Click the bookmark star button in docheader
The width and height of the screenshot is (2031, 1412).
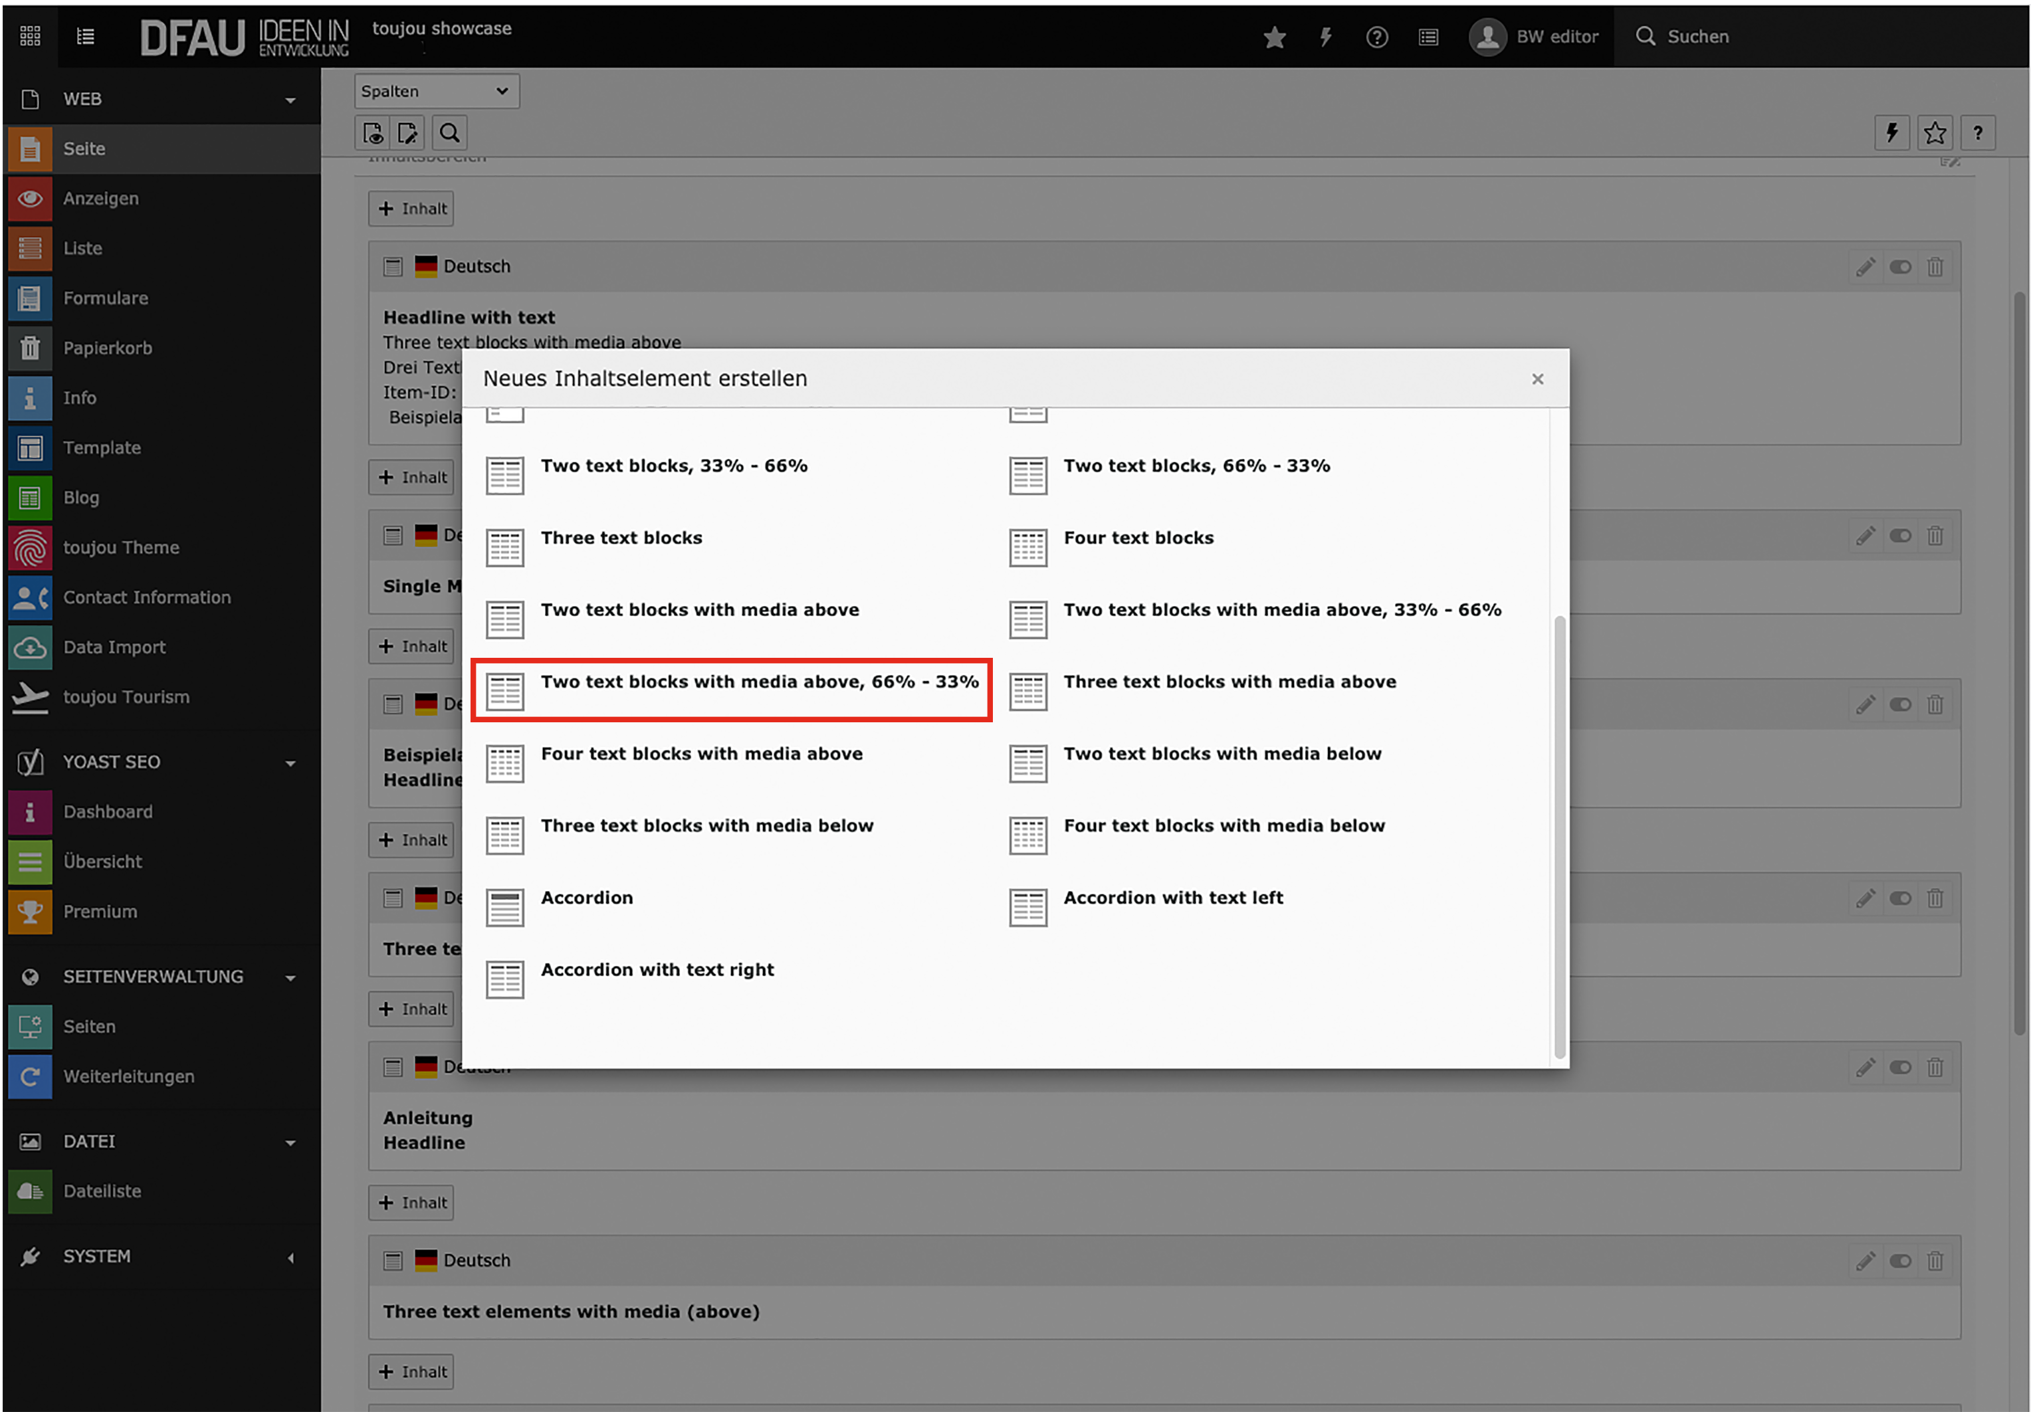point(1935,134)
